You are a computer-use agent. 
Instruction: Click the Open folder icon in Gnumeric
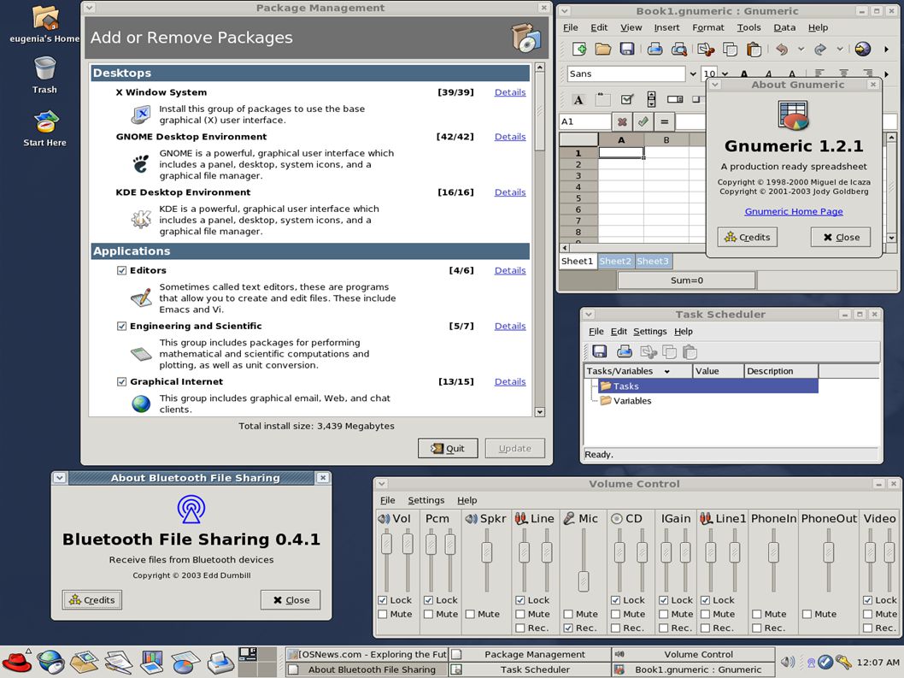coord(603,49)
